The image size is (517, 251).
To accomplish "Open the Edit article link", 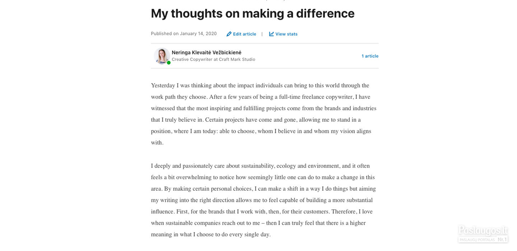I will click(241, 34).
